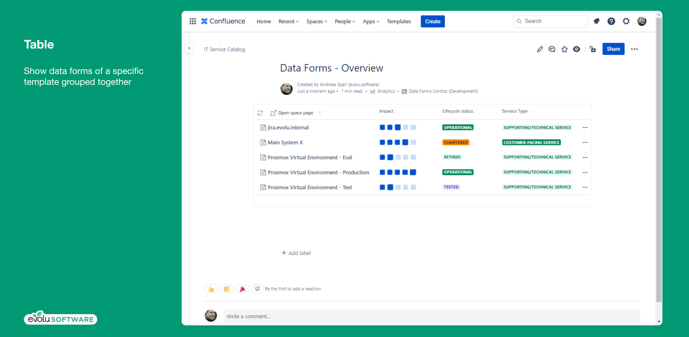Open Data Forms Control (Development) link
Image resolution: width=689 pixels, height=337 pixels.
[440, 91]
